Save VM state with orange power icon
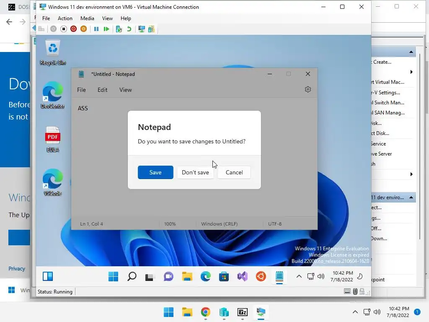 coord(83,29)
